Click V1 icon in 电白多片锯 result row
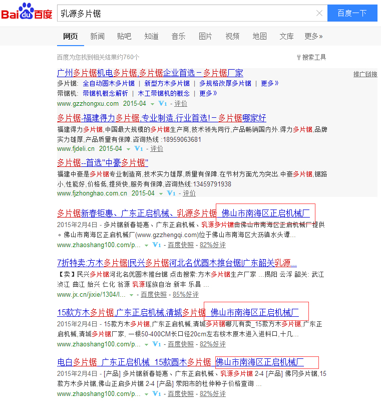Image resolution: width=381 pixels, height=404 pixels. 157,394
